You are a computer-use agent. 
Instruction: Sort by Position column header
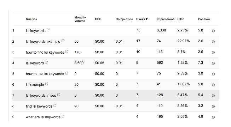204,19
